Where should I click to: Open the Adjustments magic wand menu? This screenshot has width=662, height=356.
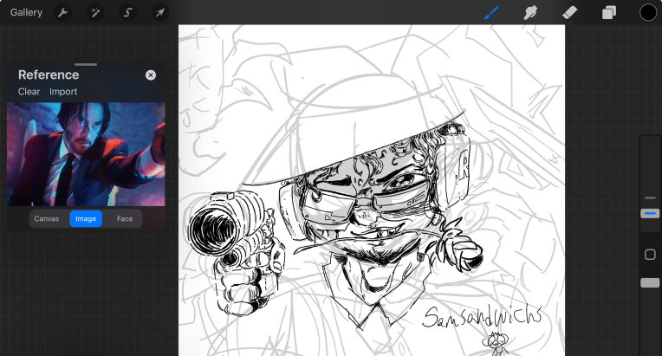point(95,13)
